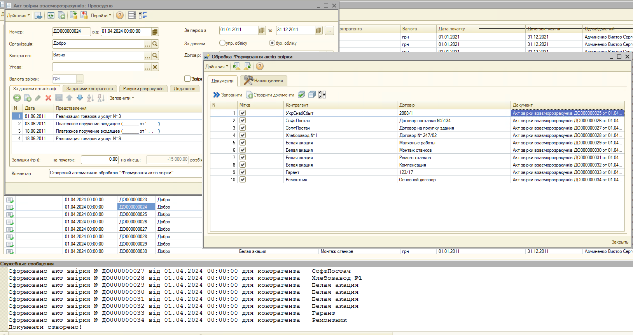The image size is (633, 335).
Task: Toggle the Мітка checkbox for the Компенсация row
Action: 243,165
